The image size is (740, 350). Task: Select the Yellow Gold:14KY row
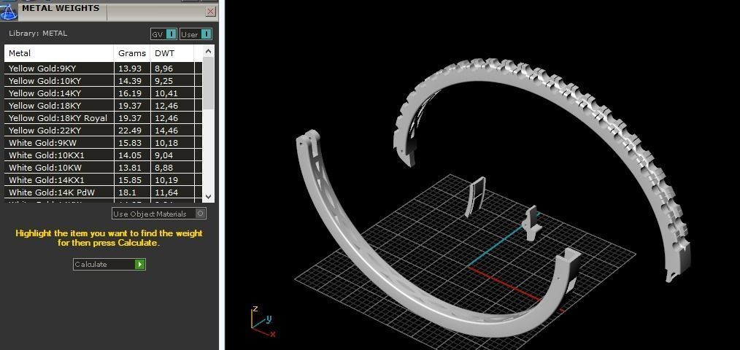[x=104, y=93]
